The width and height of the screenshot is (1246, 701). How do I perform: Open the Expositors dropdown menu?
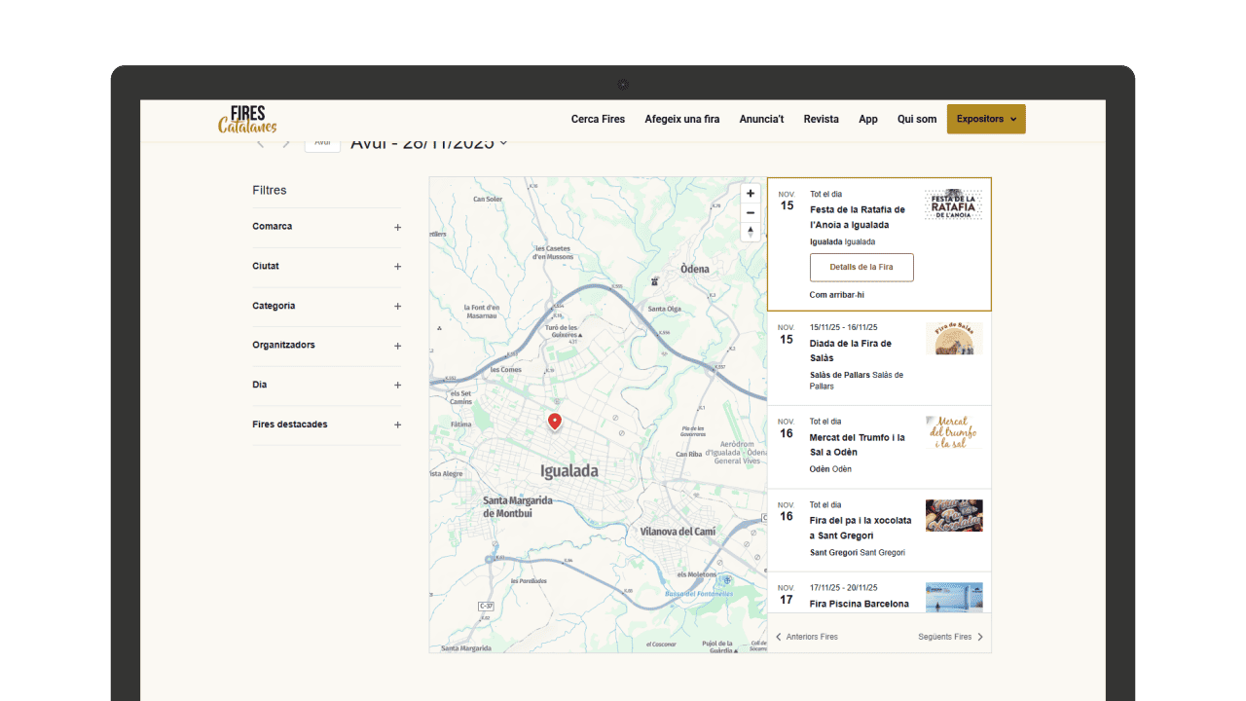click(985, 119)
